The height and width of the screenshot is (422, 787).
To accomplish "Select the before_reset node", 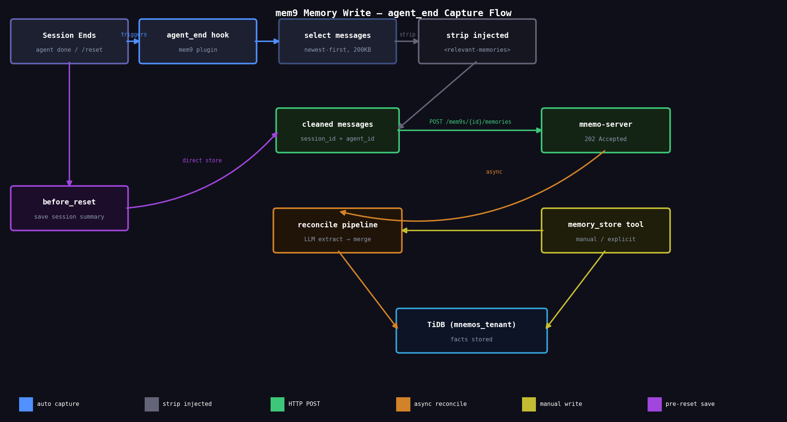I will coord(69,208).
